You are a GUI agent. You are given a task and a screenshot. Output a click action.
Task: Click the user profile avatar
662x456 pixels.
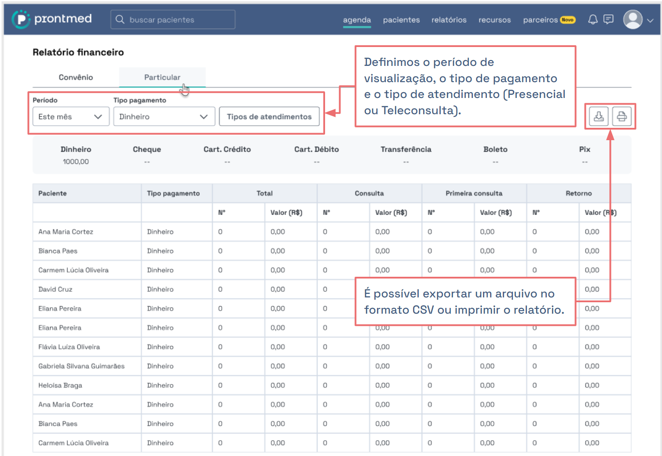[x=633, y=20]
